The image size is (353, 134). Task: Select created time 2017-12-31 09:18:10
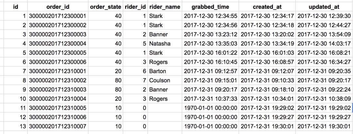(x=267, y=89)
